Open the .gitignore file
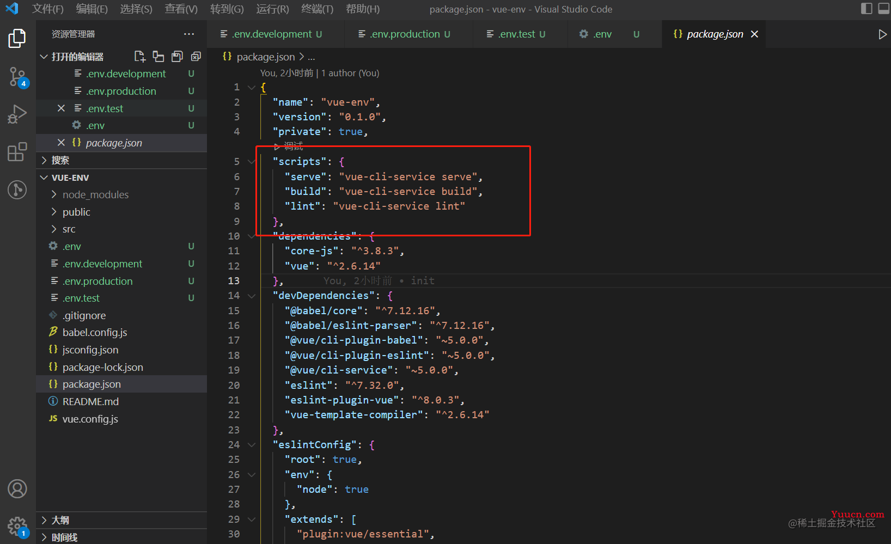The height and width of the screenshot is (544, 891). coord(121,315)
